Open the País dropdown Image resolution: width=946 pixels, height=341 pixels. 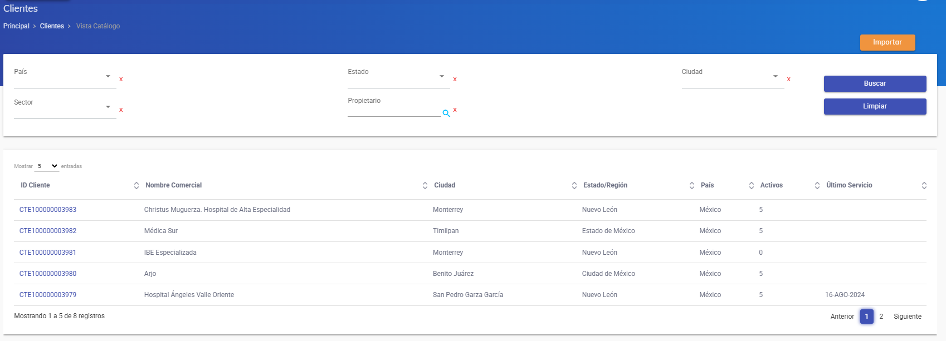tap(65, 78)
